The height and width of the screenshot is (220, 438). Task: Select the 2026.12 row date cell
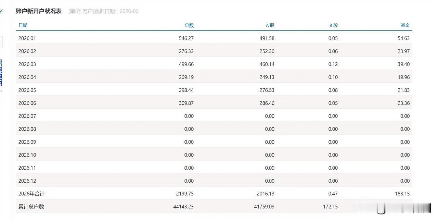[27, 181]
